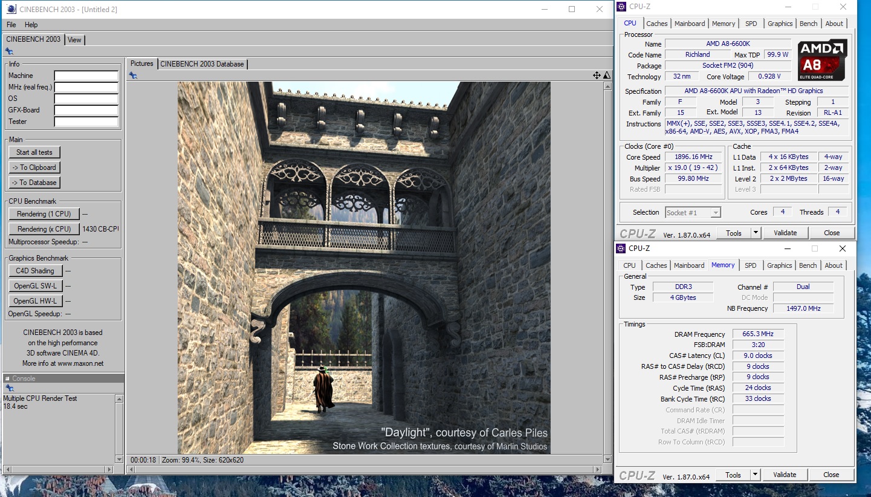Image resolution: width=871 pixels, height=497 pixels.
Task: Select the CINEBENCH 2003 tab
Action: tap(33, 39)
